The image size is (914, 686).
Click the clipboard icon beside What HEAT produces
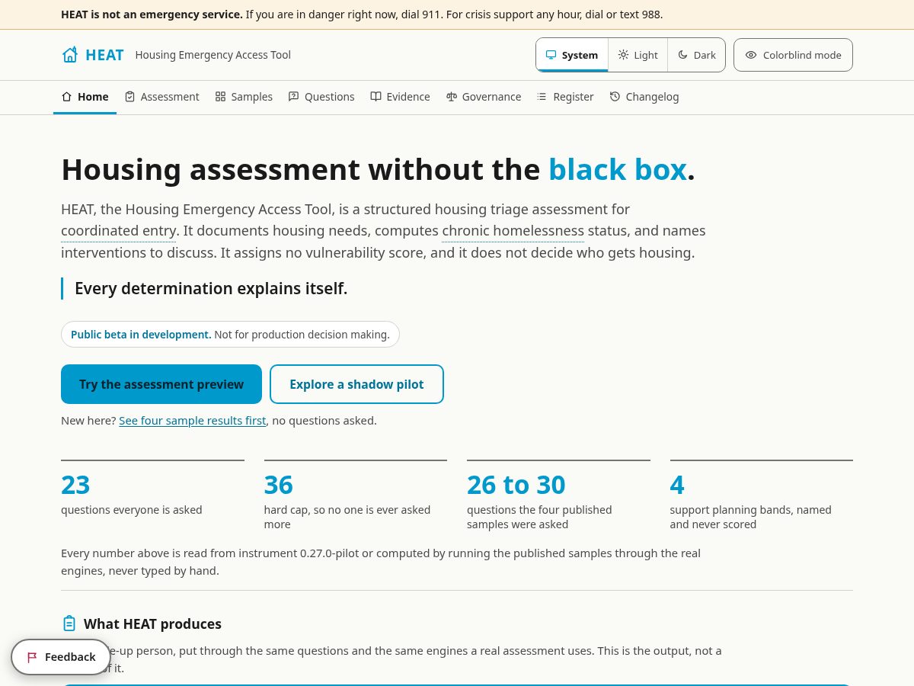point(69,623)
